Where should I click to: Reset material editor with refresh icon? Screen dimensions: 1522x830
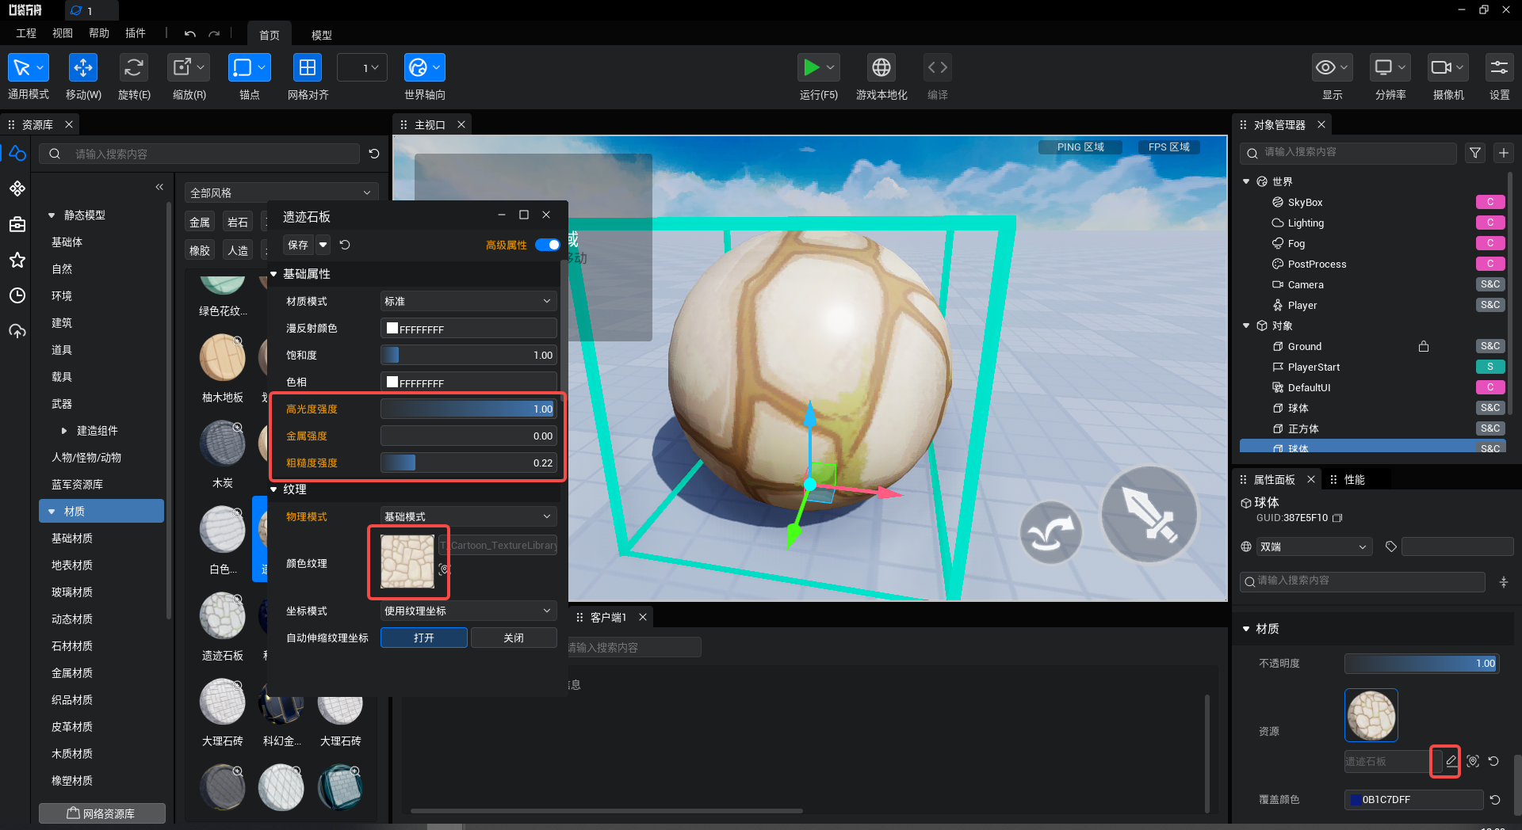(345, 245)
